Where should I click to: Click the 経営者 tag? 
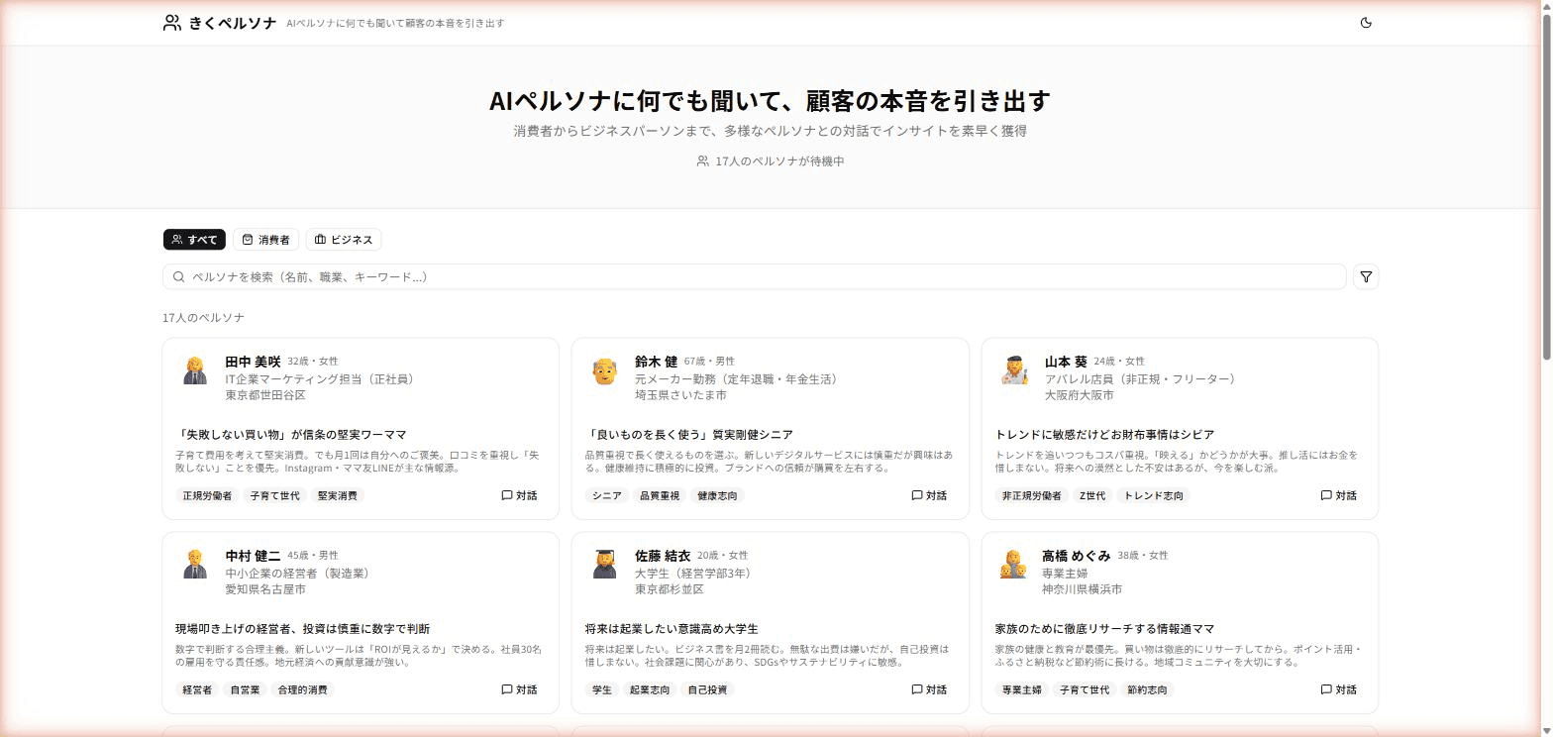point(197,689)
